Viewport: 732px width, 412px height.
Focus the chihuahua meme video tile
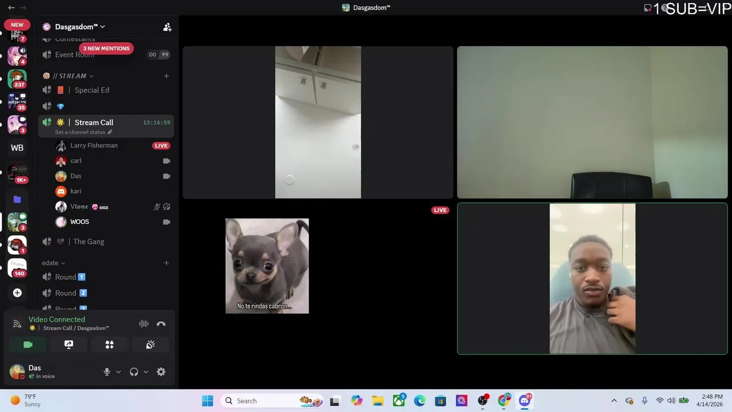(318, 279)
